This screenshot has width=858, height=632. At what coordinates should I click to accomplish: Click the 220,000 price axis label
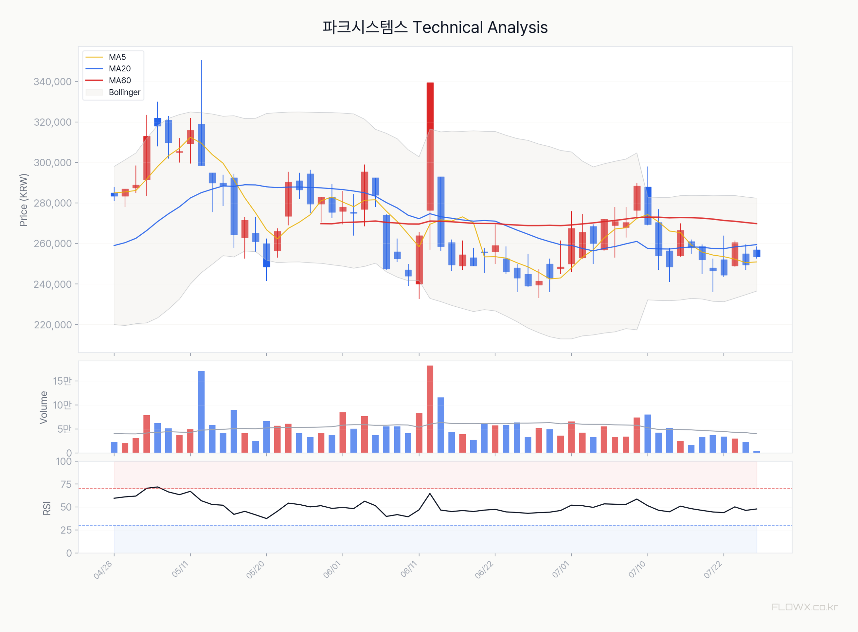52,325
